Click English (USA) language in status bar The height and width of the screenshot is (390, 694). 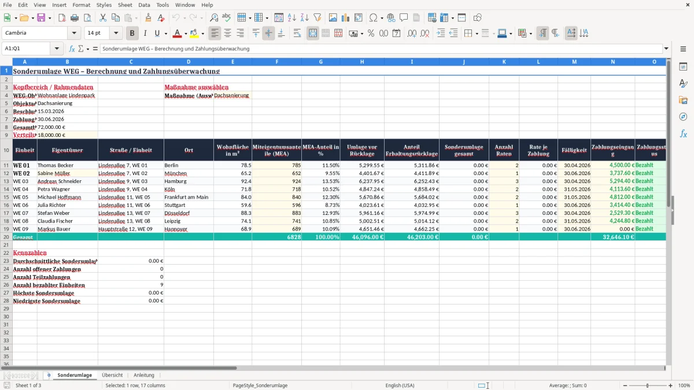[x=400, y=385]
